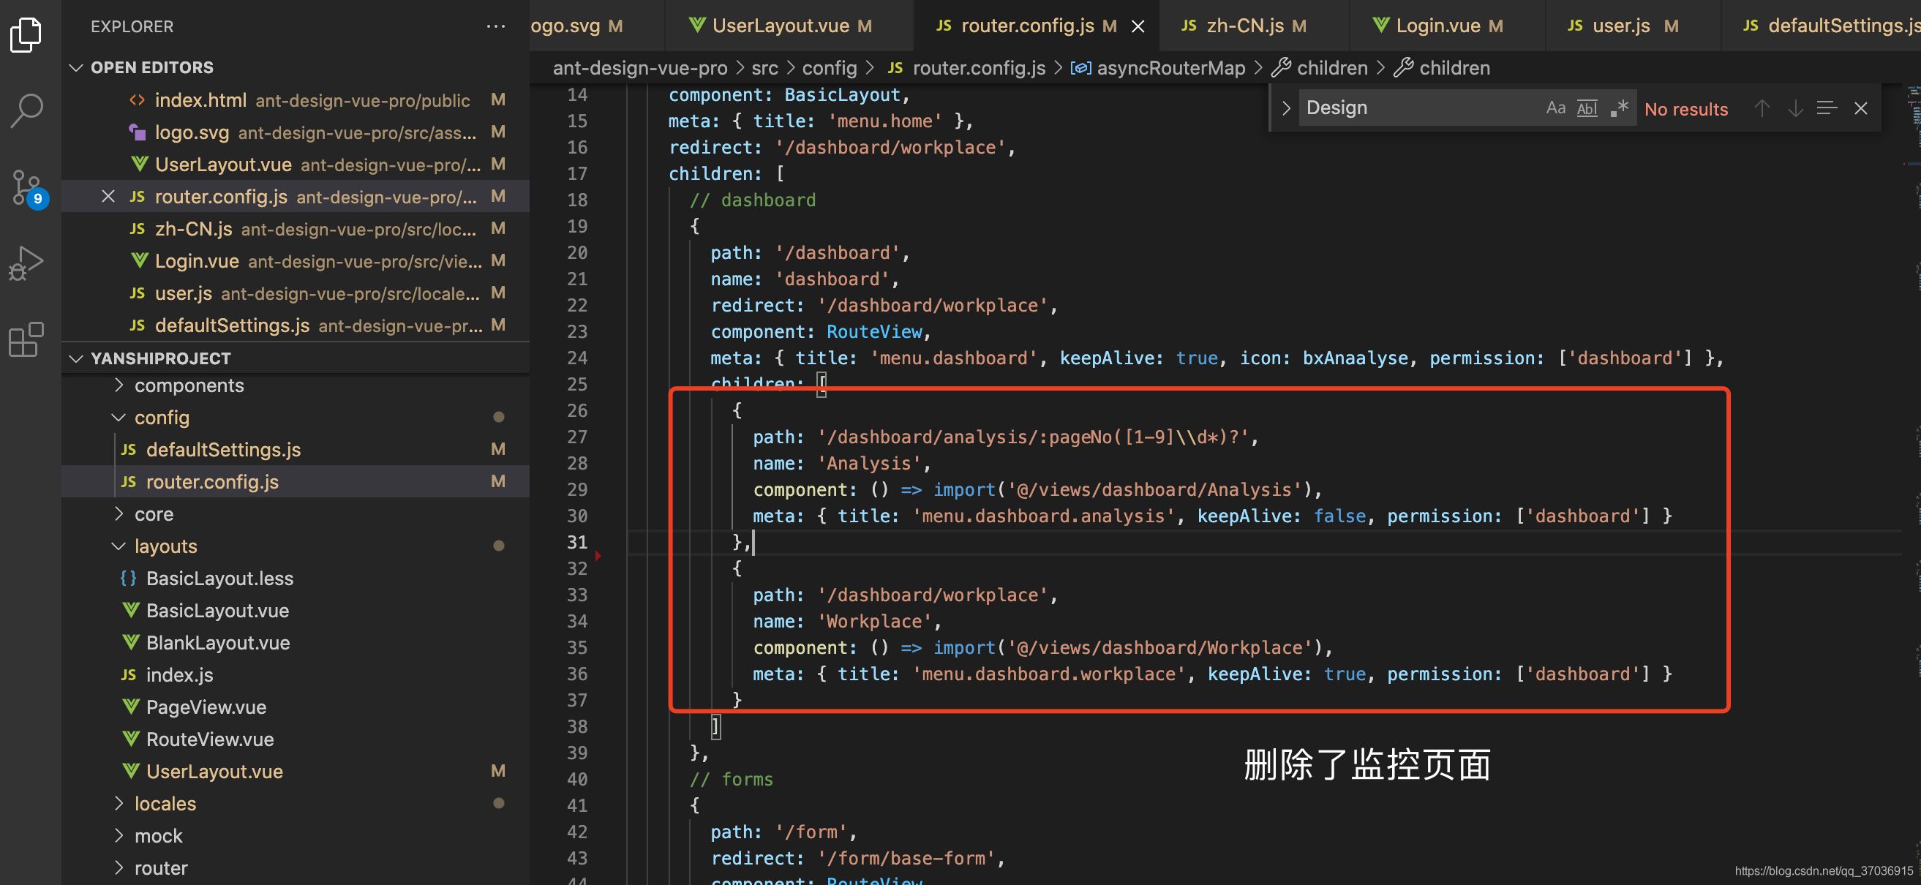1921x885 pixels.
Task: Toggle Use Regular Expression option
Action: (x=1618, y=108)
